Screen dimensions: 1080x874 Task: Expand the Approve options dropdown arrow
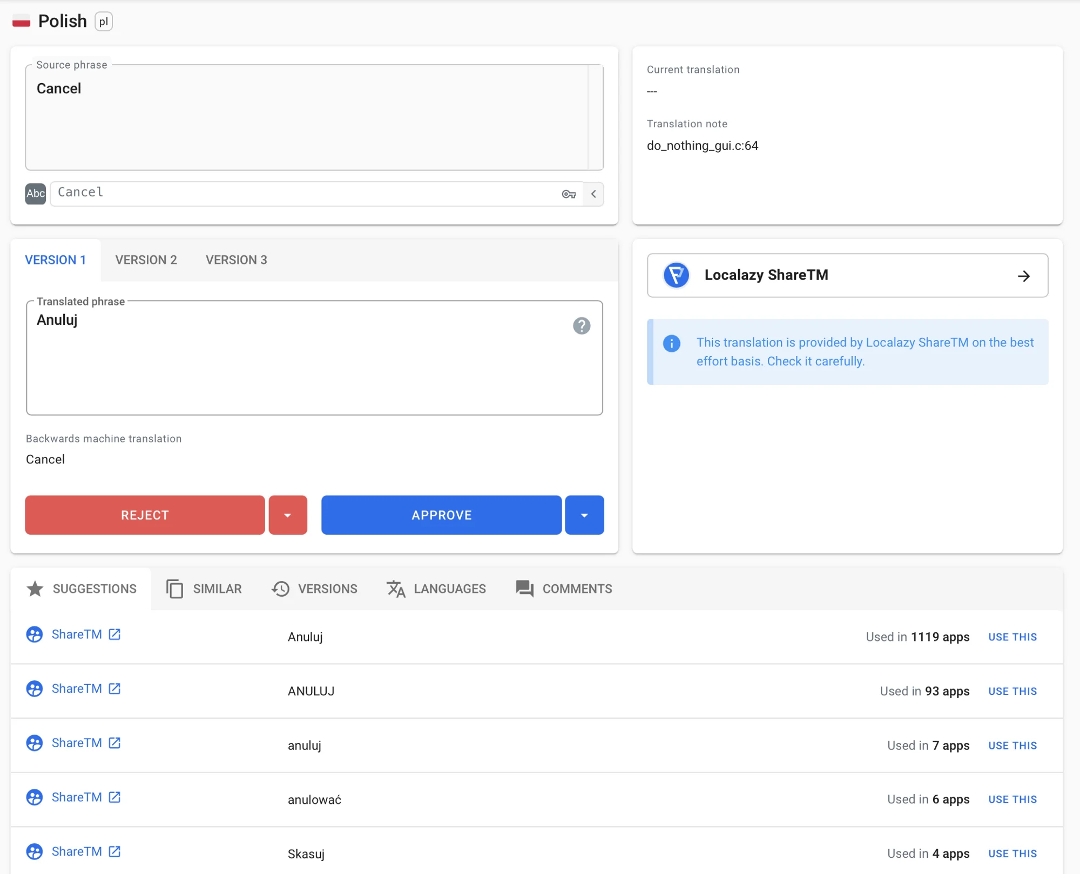coord(584,515)
